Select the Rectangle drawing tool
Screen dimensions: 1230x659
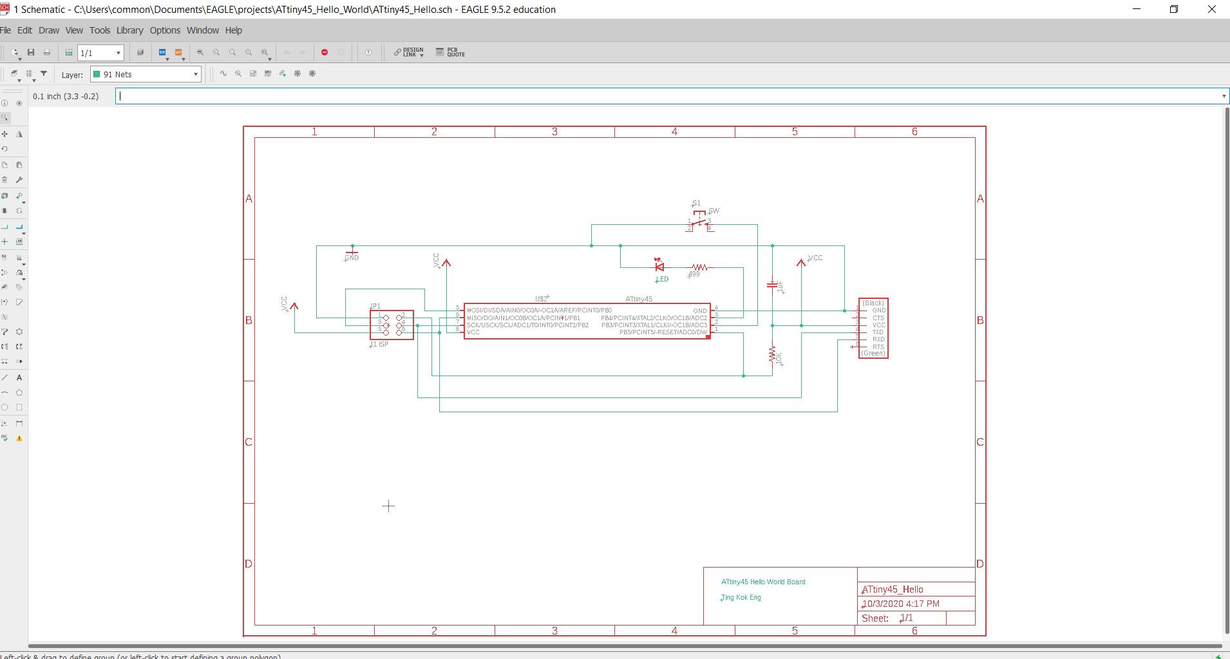(19, 407)
